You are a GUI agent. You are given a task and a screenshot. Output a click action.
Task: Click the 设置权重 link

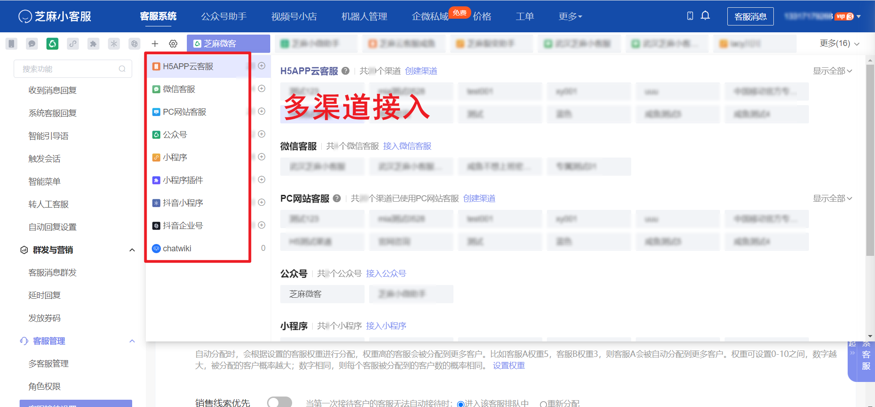pyautogui.click(x=509, y=366)
